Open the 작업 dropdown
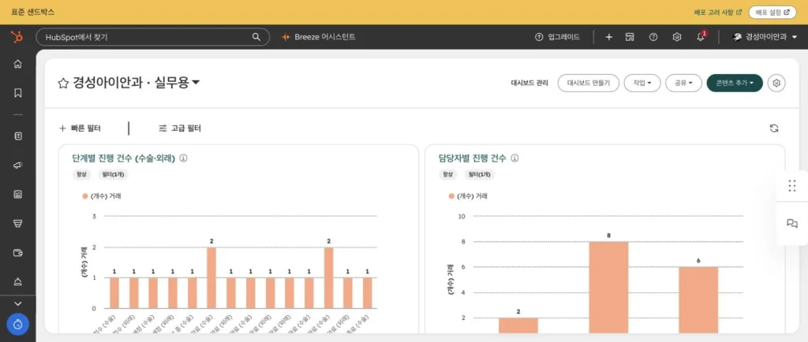 (642, 83)
